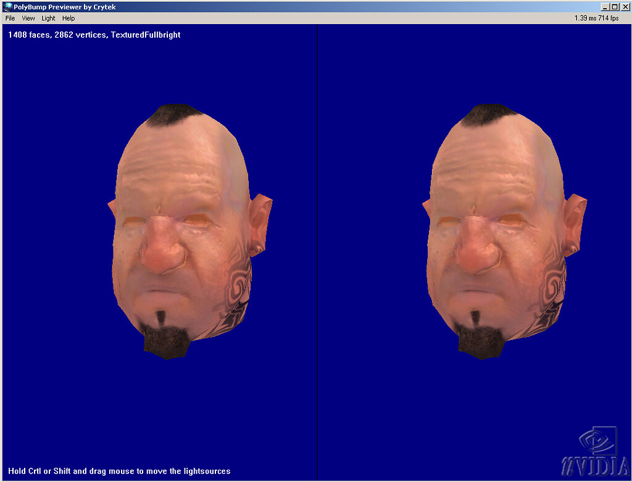632x482 pixels.
Task: Select the black mohawk on the left head
Action: pos(173,115)
